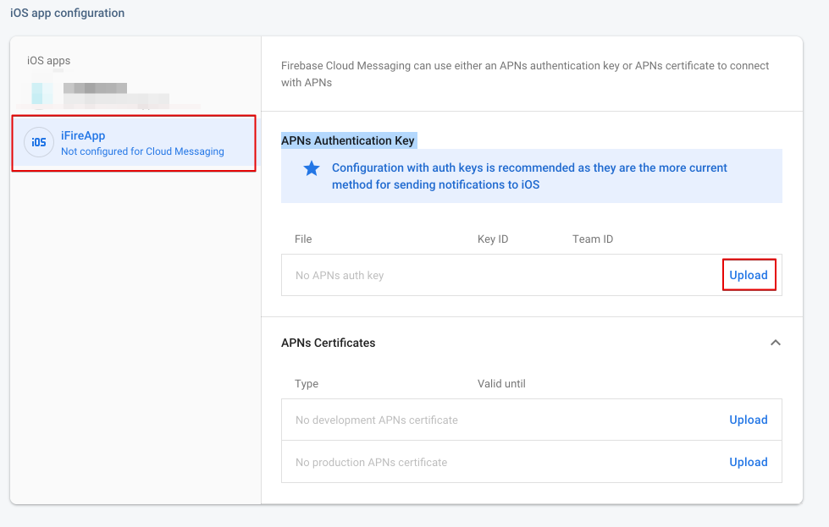The height and width of the screenshot is (527, 829).
Task: Upload a production APNs certificate
Action: (749, 462)
